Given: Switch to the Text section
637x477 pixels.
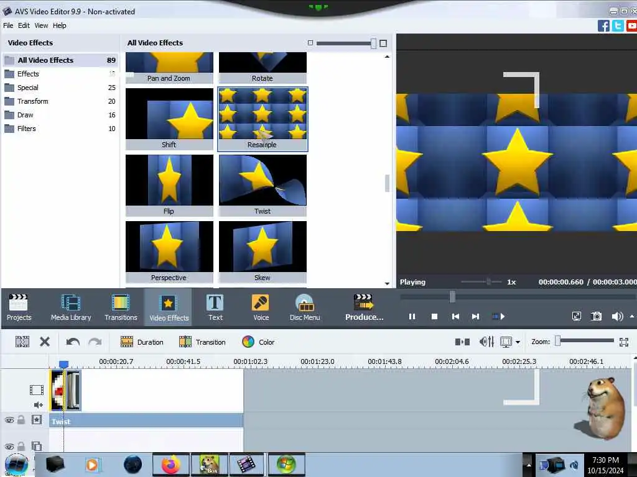Looking at the screenshot, I should coord(215,307).
